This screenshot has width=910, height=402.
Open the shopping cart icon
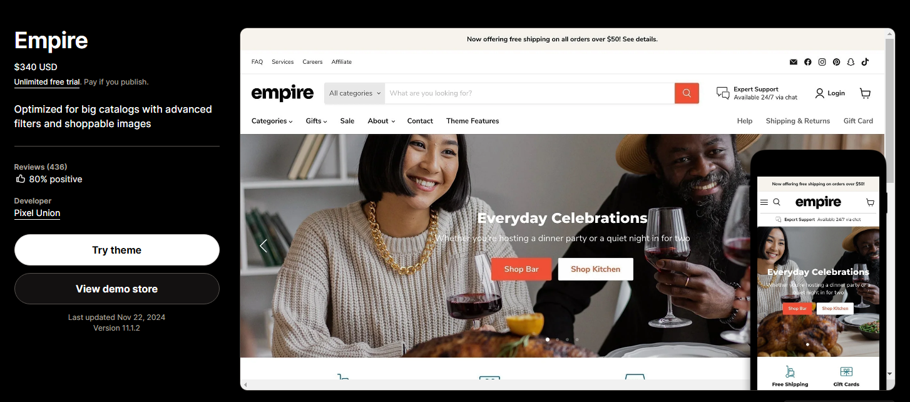(865, 93)
